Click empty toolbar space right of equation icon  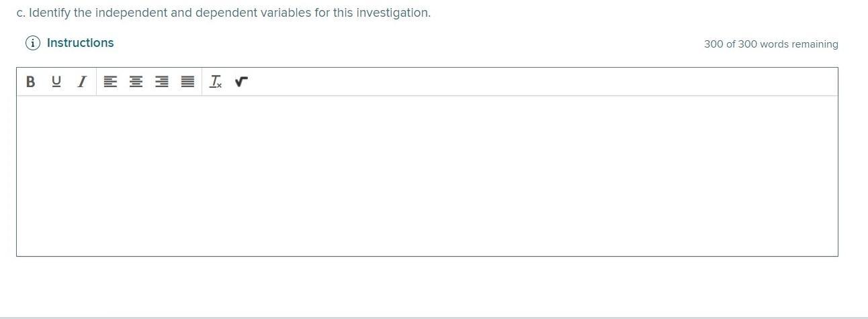[x=537, y=82]
